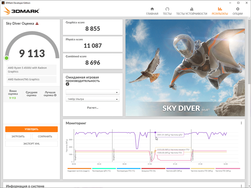This screenshot has height=188, width=251.
Task: Click AMD Ryzen 5 4500U processor label
Action: [31, 70]
